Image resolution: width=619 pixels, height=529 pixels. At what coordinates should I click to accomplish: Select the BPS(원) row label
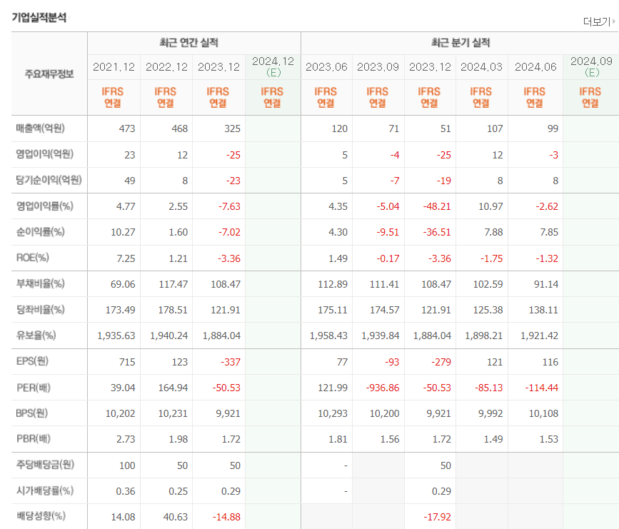(x=31, y=413)
